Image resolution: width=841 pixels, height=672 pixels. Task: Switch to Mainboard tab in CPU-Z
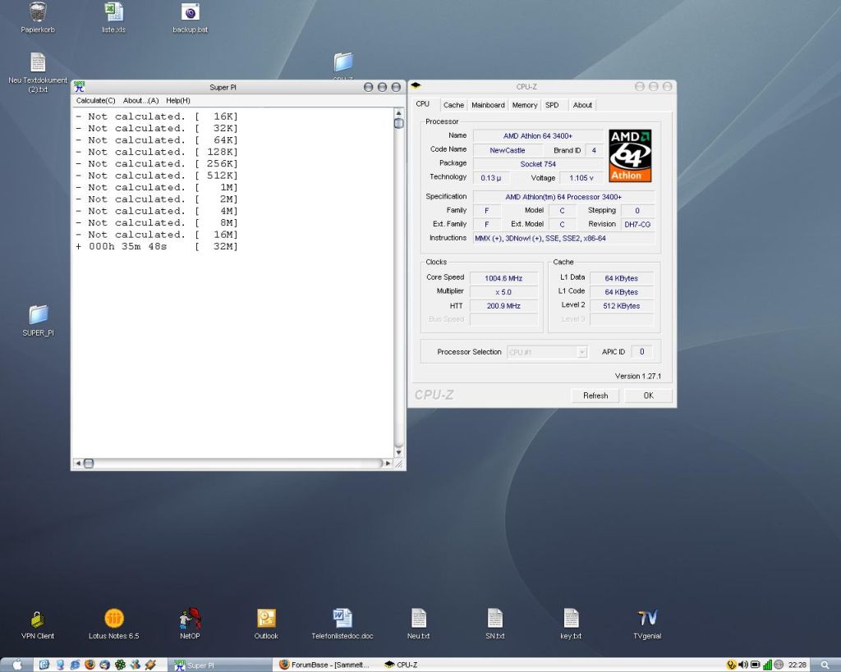pyautogui.click(x=488, y=105)
